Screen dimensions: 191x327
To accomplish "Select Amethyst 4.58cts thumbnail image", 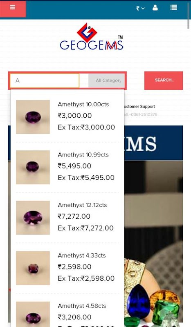I will tap(33, 314).
